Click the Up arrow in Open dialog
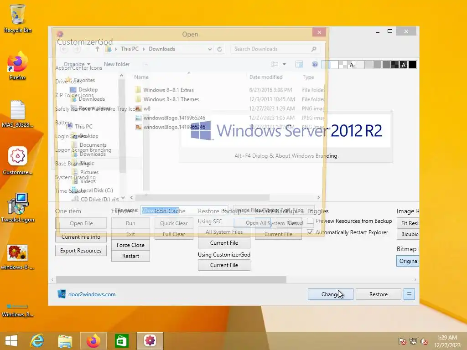Image resolution: width=467 pixels, height=350 pixels. [98, 49]
